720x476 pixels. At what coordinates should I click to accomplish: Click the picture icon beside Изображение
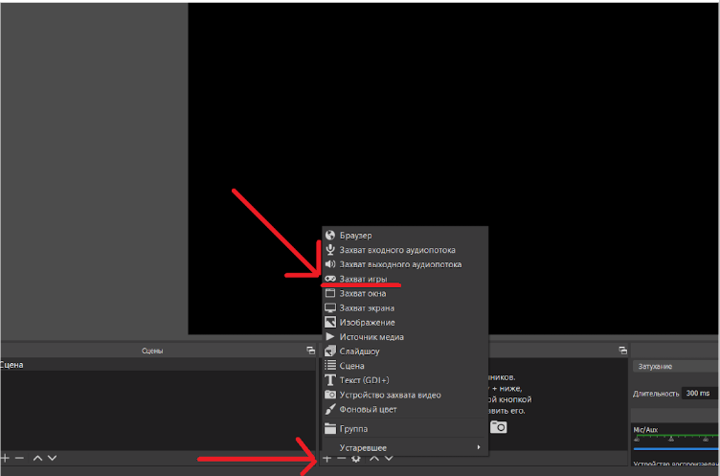pyautogui.click(x=330, y=323)
